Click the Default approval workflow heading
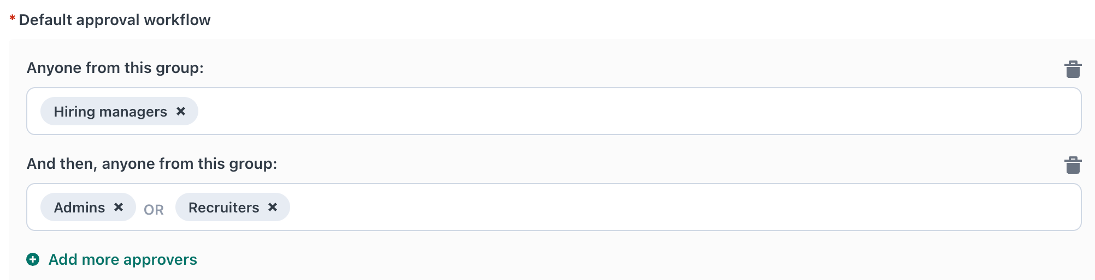1095x280 pixels. pyautogui.click(x=114, y=20)
